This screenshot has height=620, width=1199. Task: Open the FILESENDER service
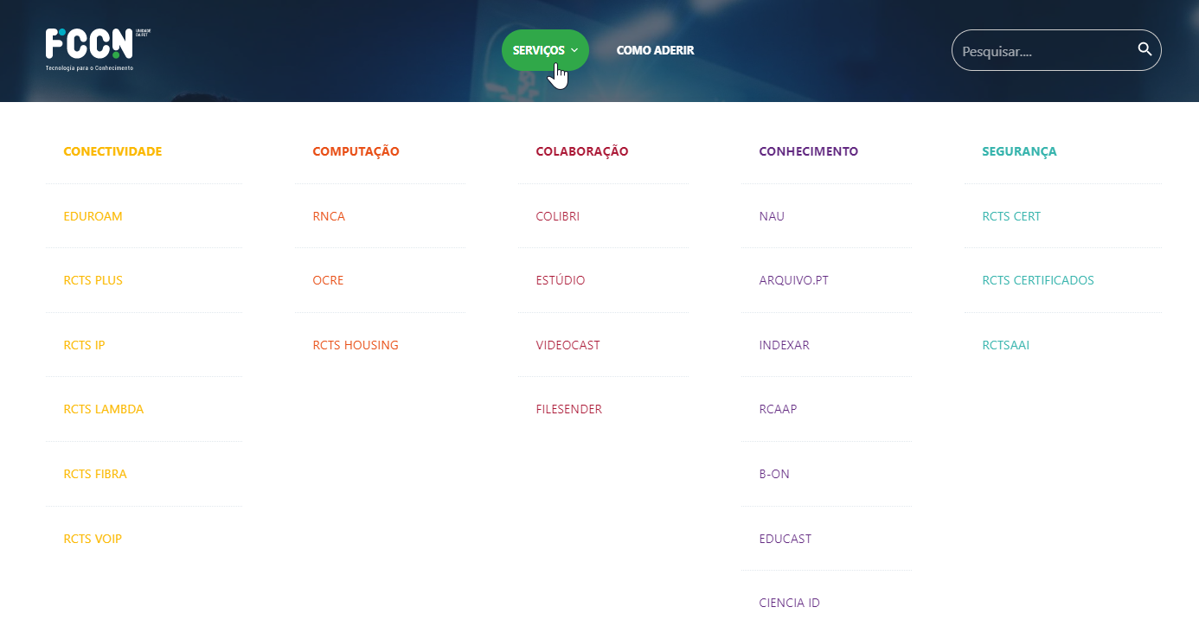[x=568, y=408]
